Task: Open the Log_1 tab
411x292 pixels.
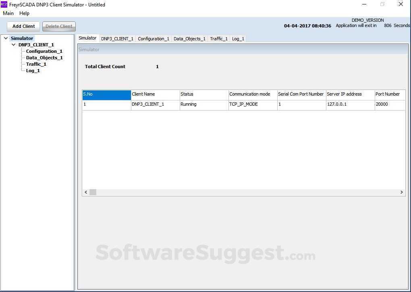Action: tap(238, 38)
